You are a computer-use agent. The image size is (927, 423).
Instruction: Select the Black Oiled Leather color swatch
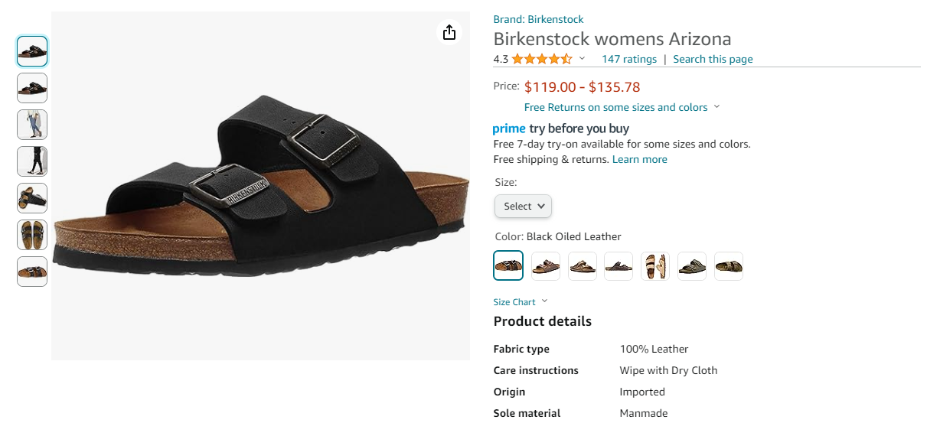tap(508, 266)
